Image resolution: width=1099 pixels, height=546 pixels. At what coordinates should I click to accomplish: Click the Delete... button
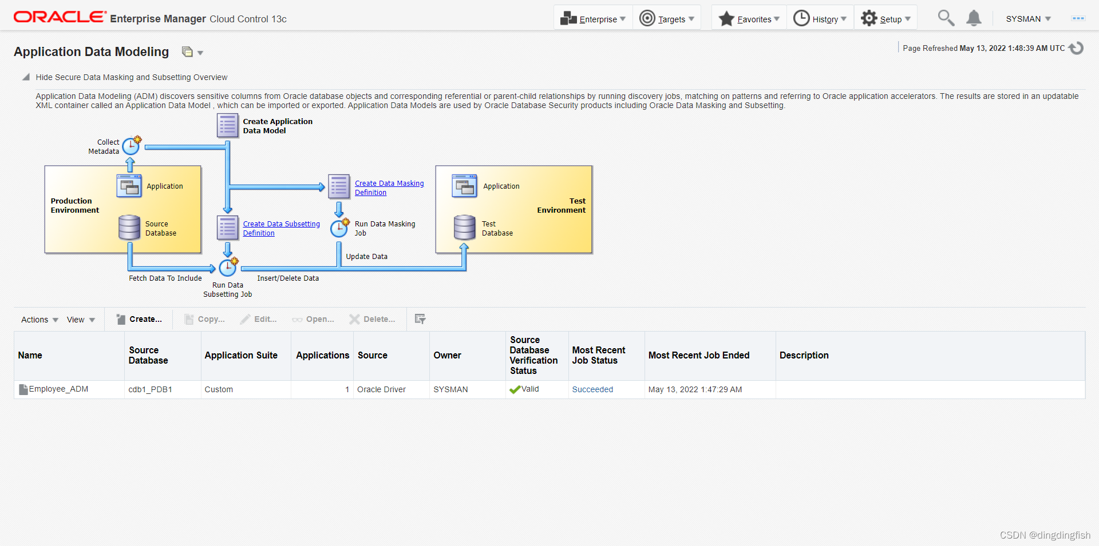(372, 319)
